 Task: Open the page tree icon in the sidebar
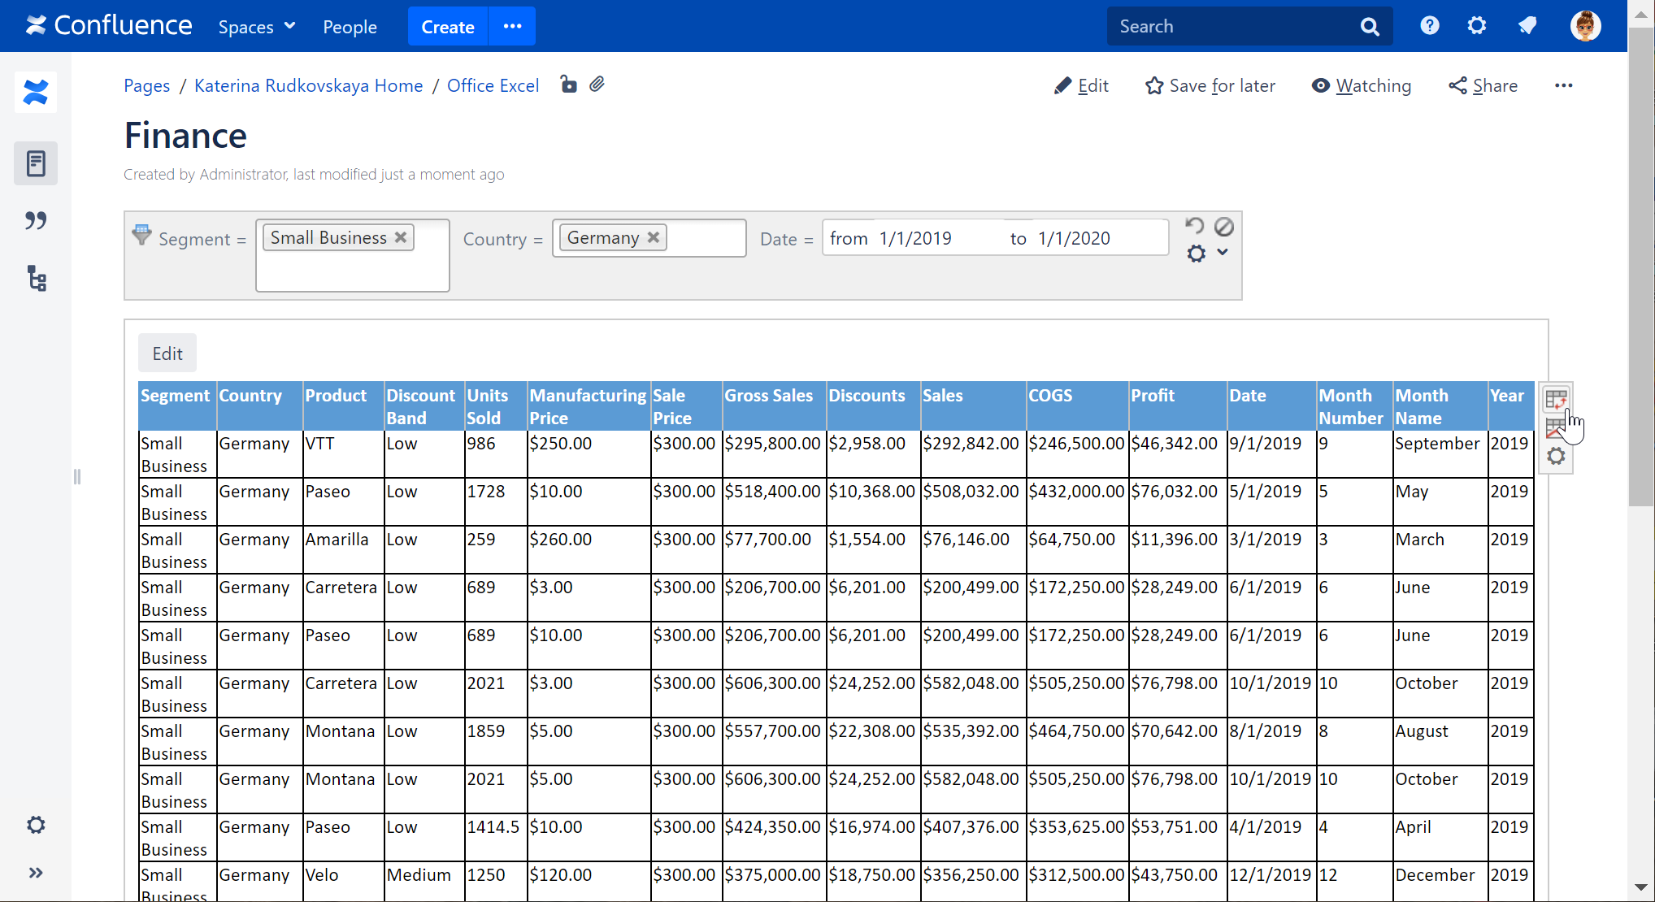36,279
